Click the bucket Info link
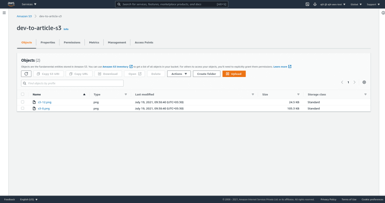 [x=66, y=29]
